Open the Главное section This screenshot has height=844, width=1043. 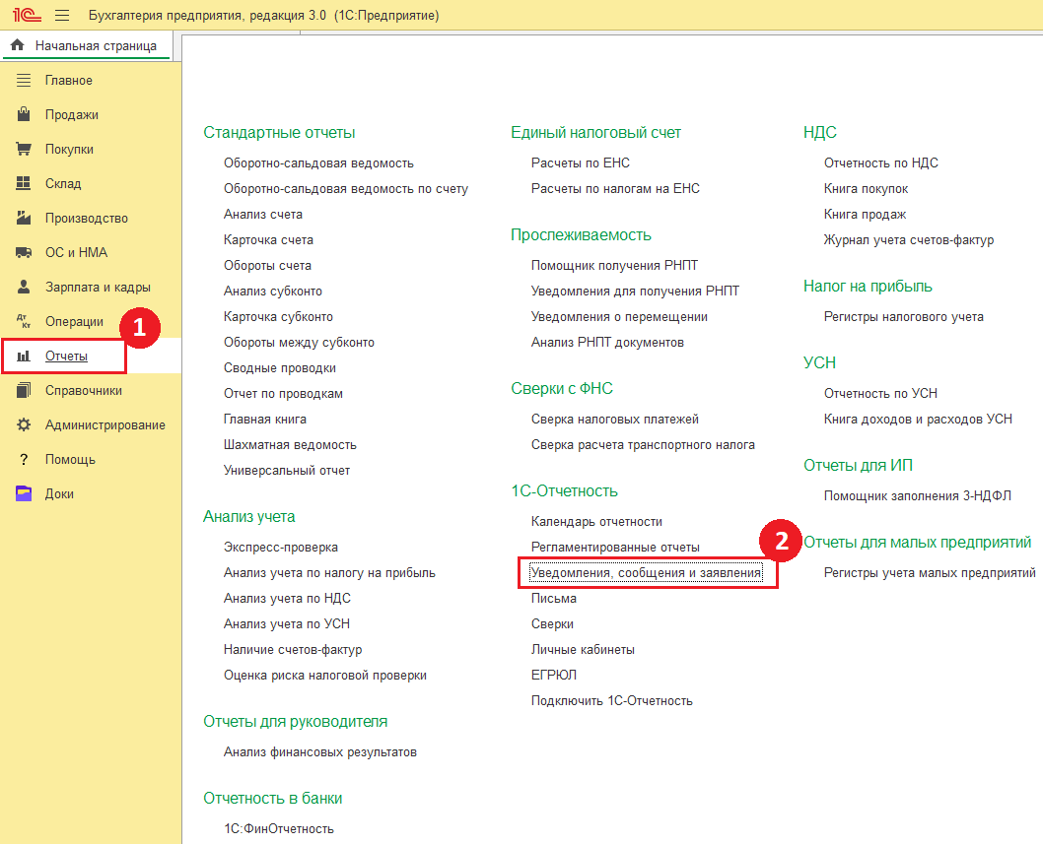click(x=68, y=81)
